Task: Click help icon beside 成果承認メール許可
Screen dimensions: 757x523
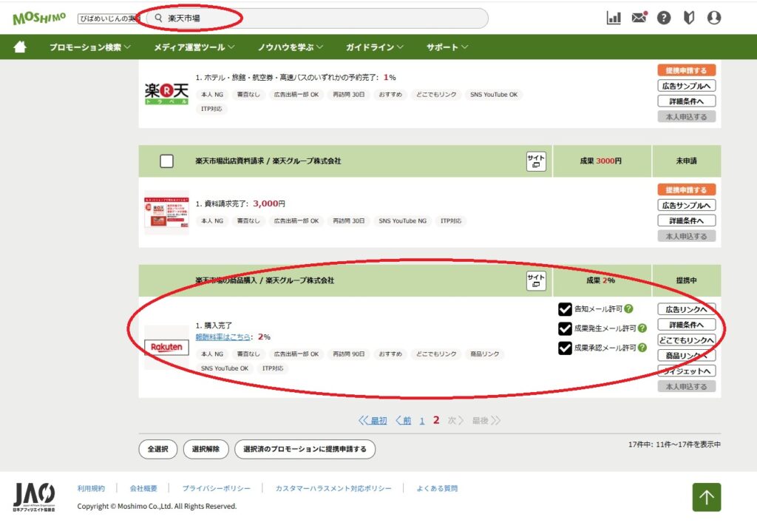Action: click(x=642, y=347)
